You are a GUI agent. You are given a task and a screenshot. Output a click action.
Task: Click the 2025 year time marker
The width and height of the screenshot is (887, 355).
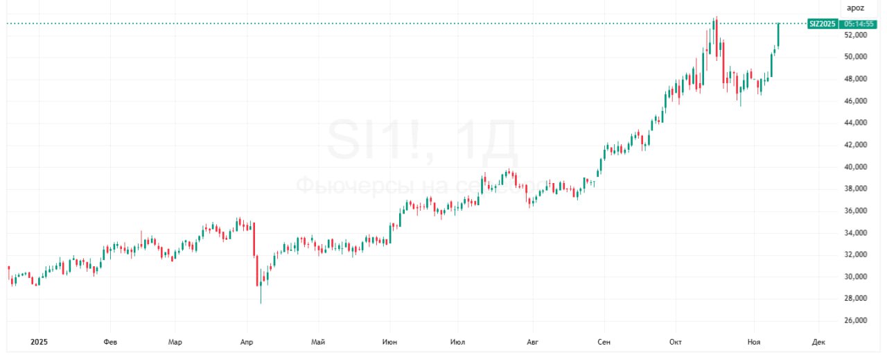(38, 342)
